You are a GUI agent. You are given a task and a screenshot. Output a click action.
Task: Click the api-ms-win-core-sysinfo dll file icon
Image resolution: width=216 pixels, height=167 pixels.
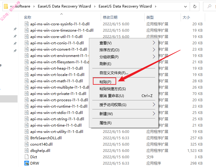(27, 24)
